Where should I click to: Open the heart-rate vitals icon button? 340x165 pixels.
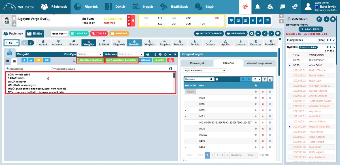click(231, 20)
